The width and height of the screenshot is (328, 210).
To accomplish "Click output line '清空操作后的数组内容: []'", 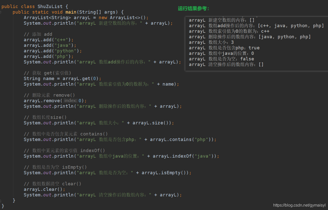I will pyautogui.click(x=226, y=64).
